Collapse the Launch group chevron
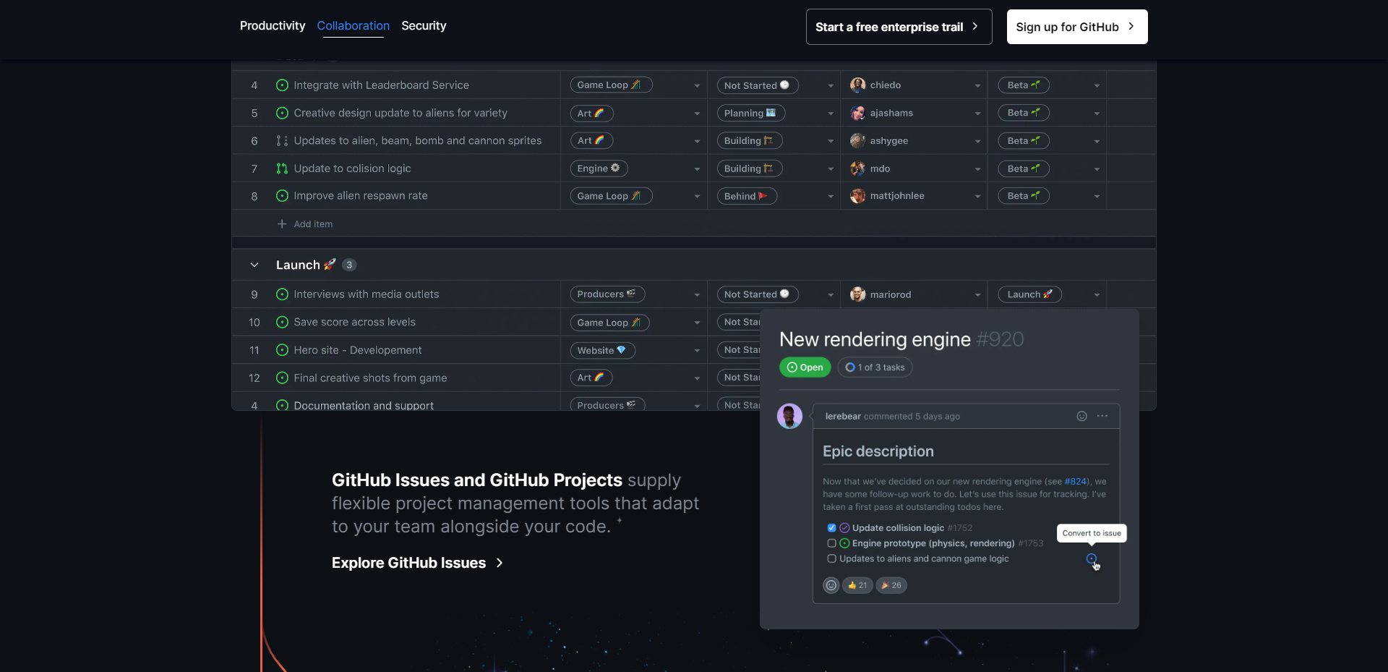Viewport: 1388px width, 672px height. tap(254, 265)
